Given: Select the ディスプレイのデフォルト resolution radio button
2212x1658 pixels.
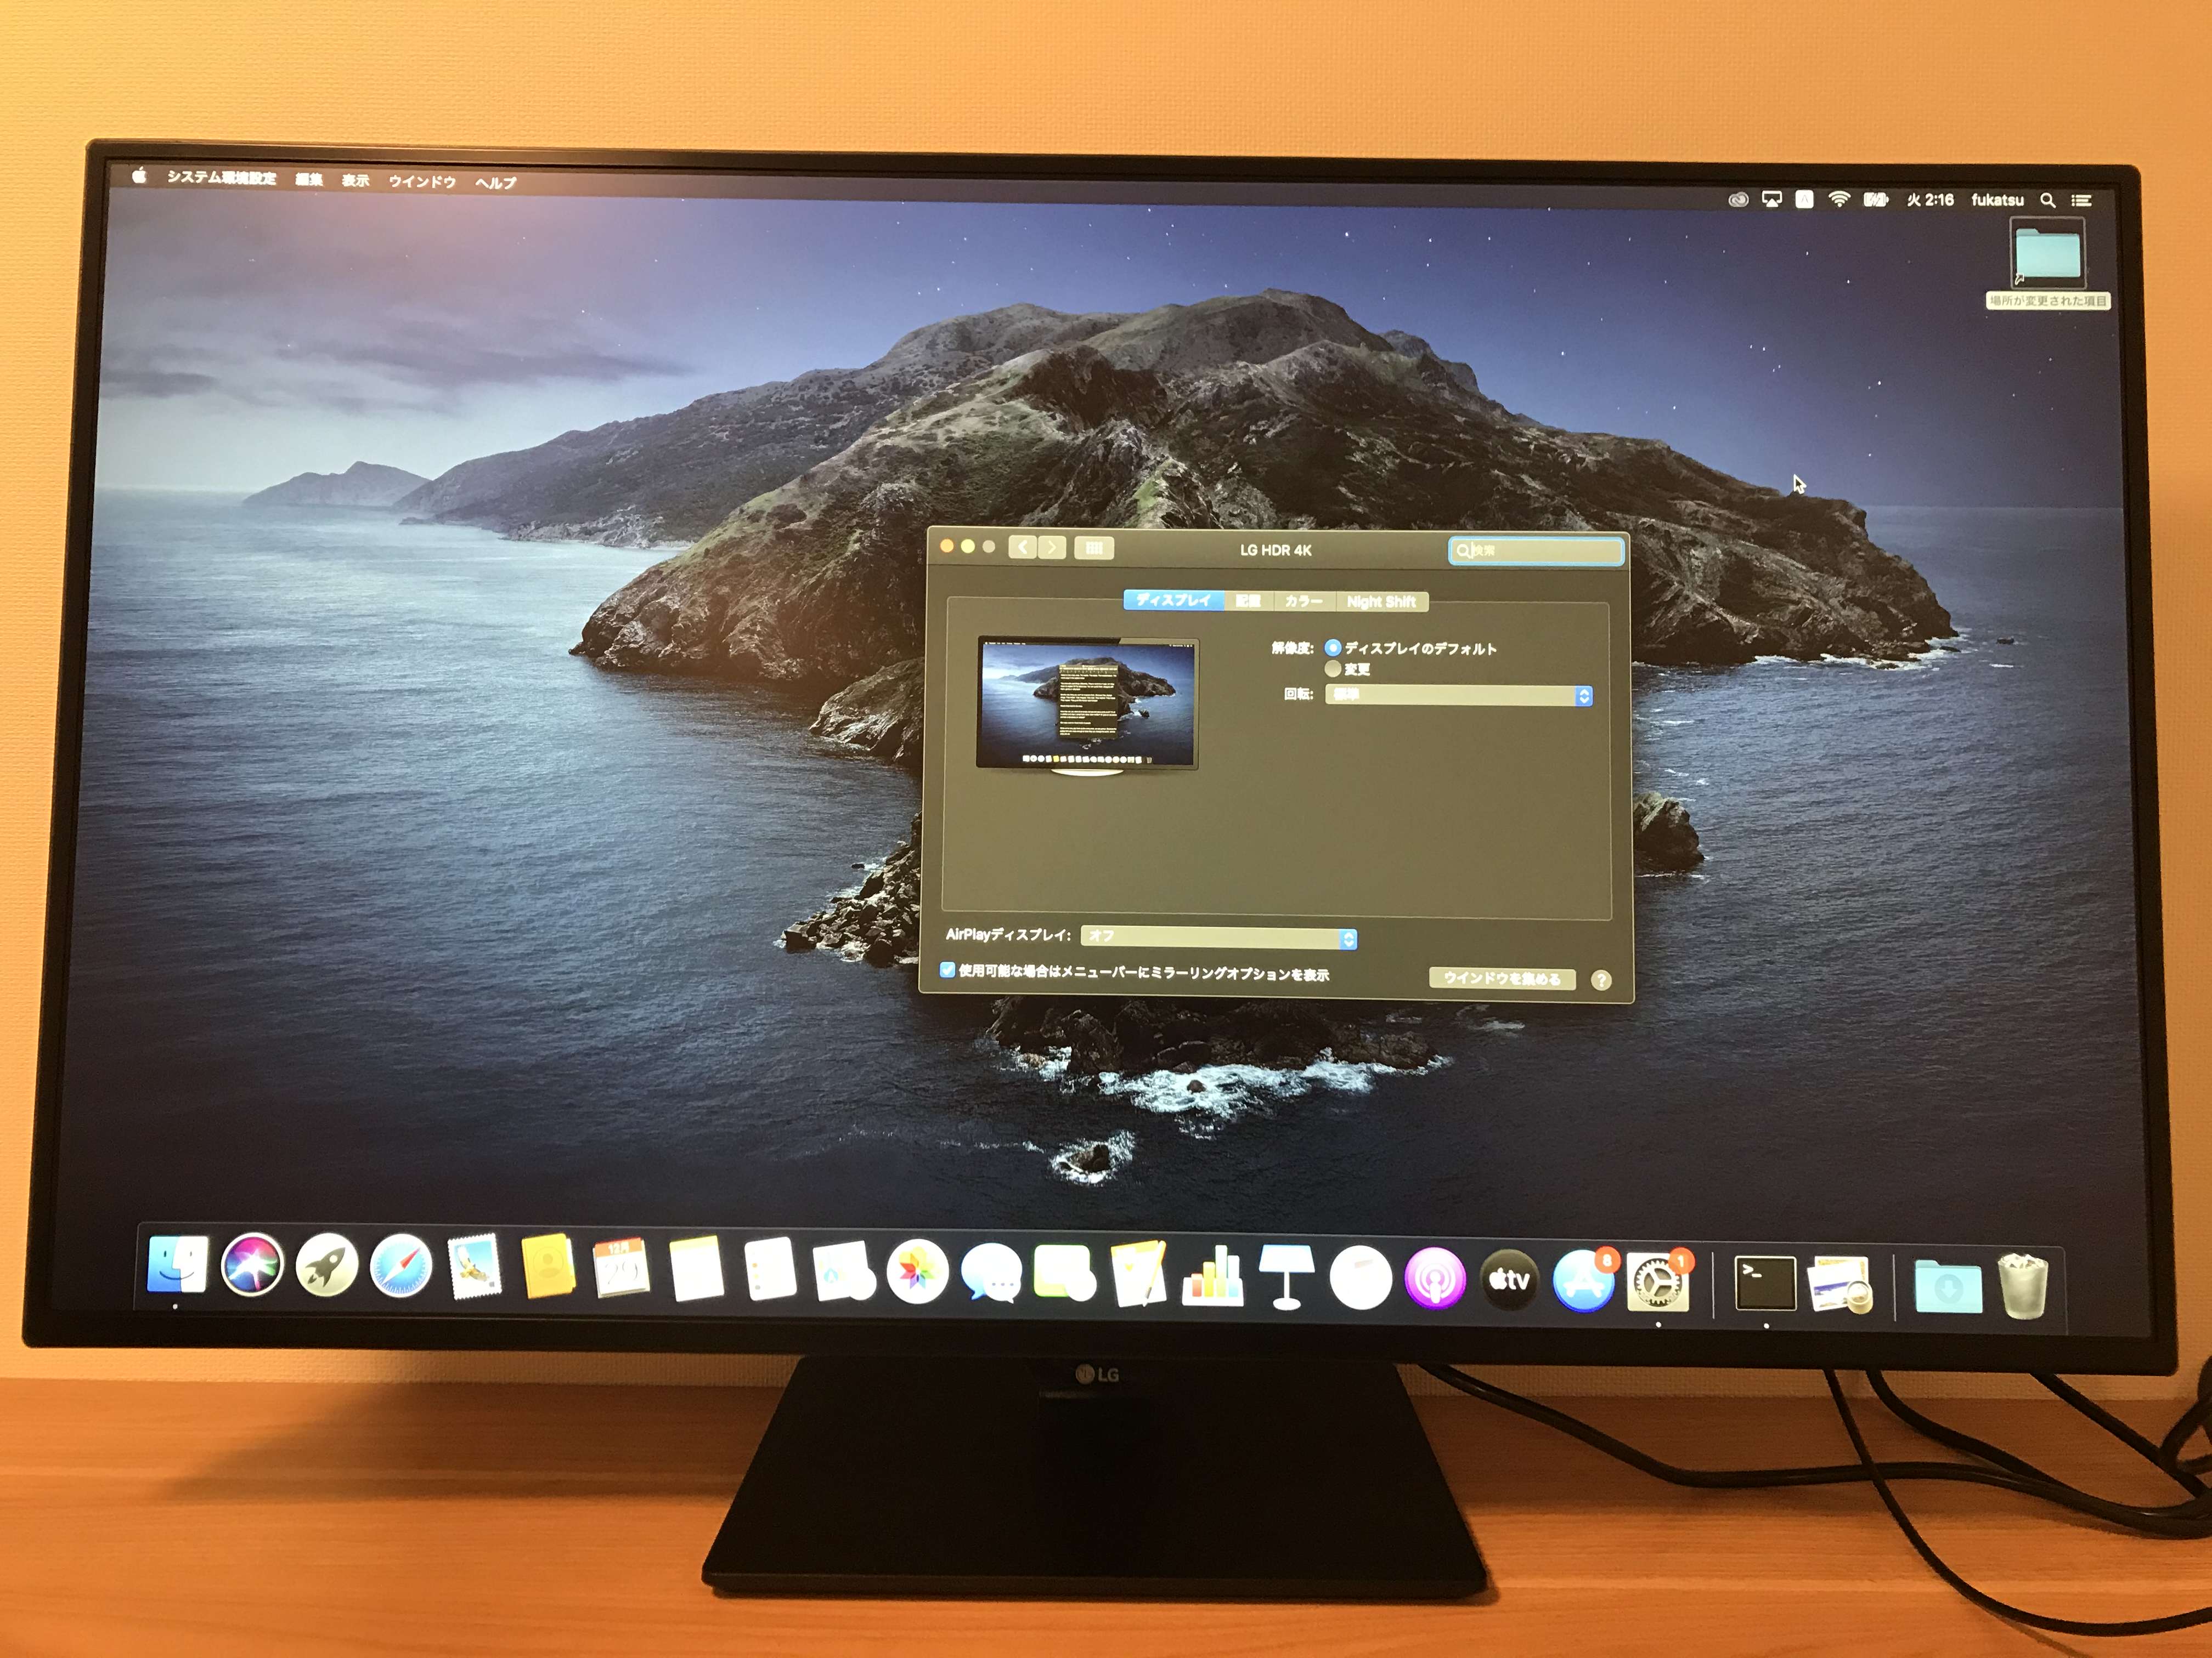Looking at the screenshot, I should 1332,648.
